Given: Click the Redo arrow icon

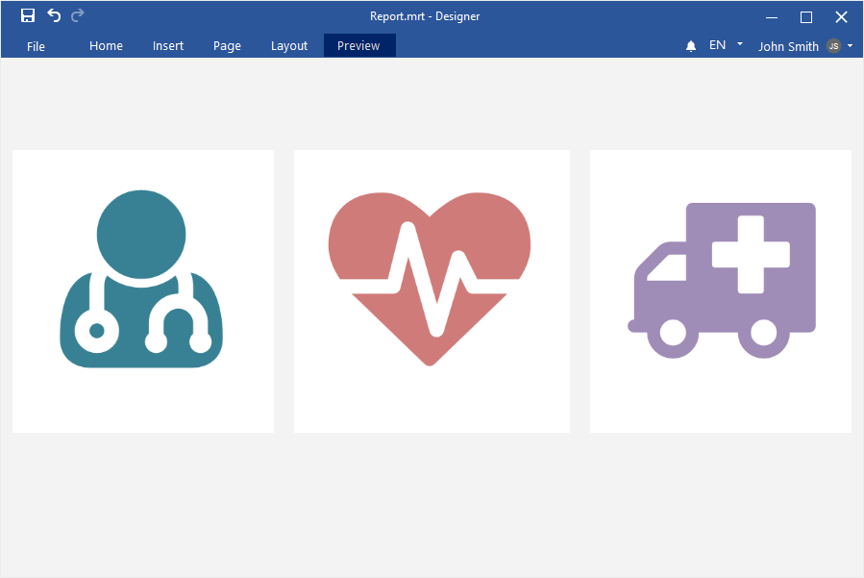Looking at the screenshot, I should [x=78, y=15].
